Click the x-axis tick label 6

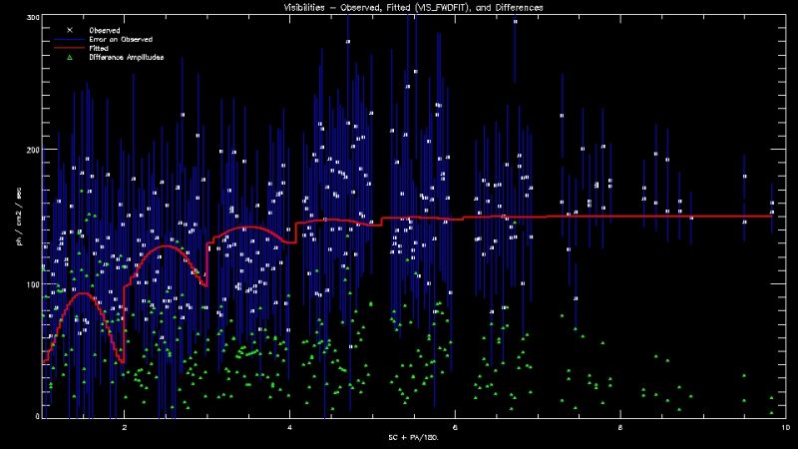(455, 425)
